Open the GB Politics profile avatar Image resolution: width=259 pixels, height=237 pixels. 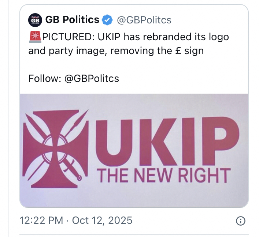[35, 20]
